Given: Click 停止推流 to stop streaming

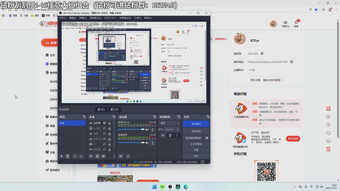Looking at the screenshot, I should click(x=196, y=124).
